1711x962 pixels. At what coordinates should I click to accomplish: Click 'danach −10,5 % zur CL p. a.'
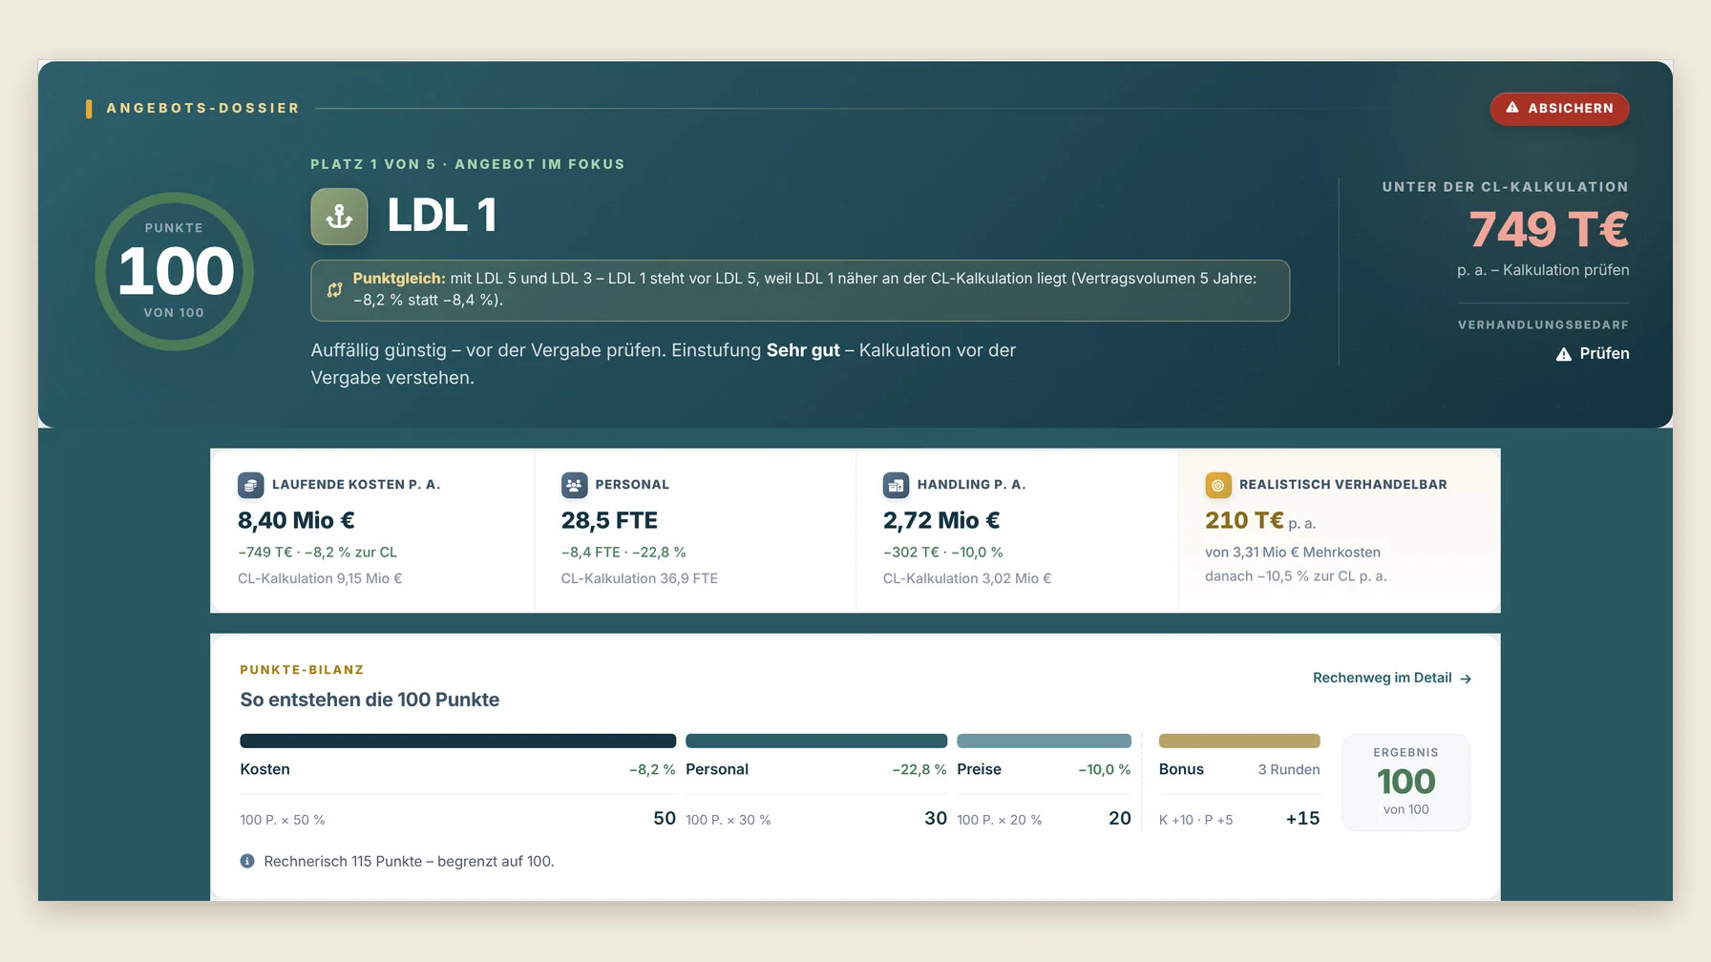tap(1296, 576)
